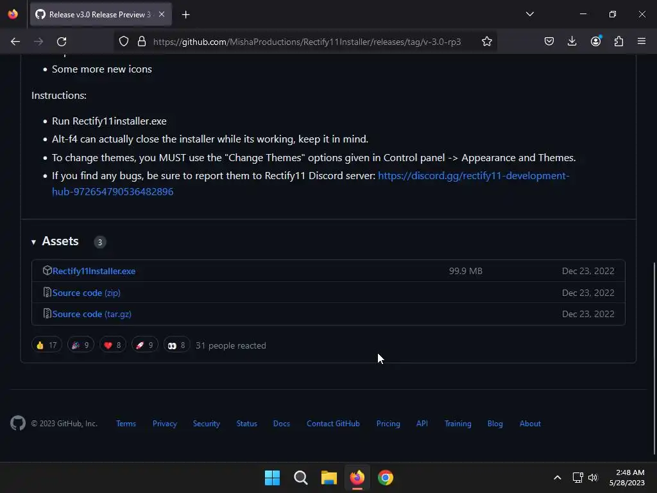657x493 pixels.
Task: Open the Windows Start menu
Action: [272, 478]
